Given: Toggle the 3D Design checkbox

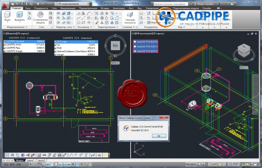Looking at the screenshot, I should point(55,42).
